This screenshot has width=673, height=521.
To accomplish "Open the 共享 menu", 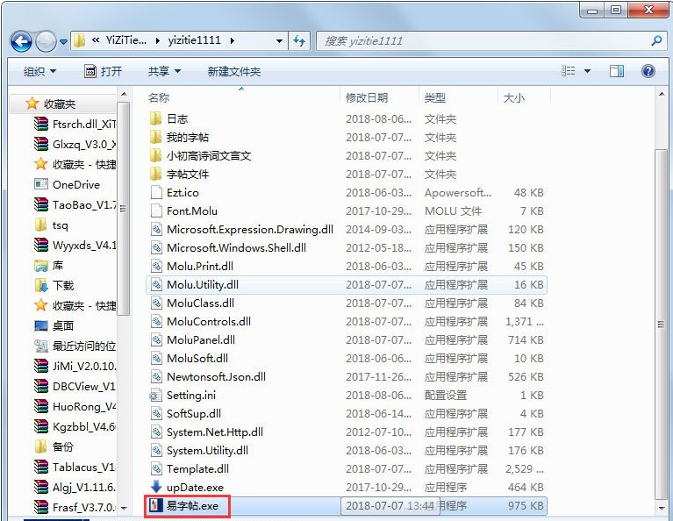I will 164,71.
